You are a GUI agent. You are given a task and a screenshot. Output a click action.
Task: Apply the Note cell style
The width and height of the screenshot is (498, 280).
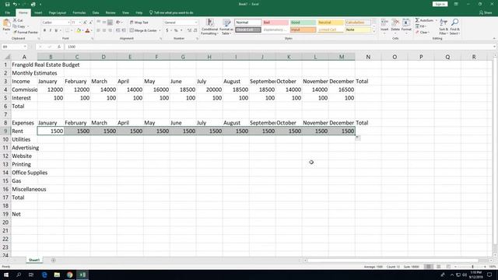tap(358, 30)
